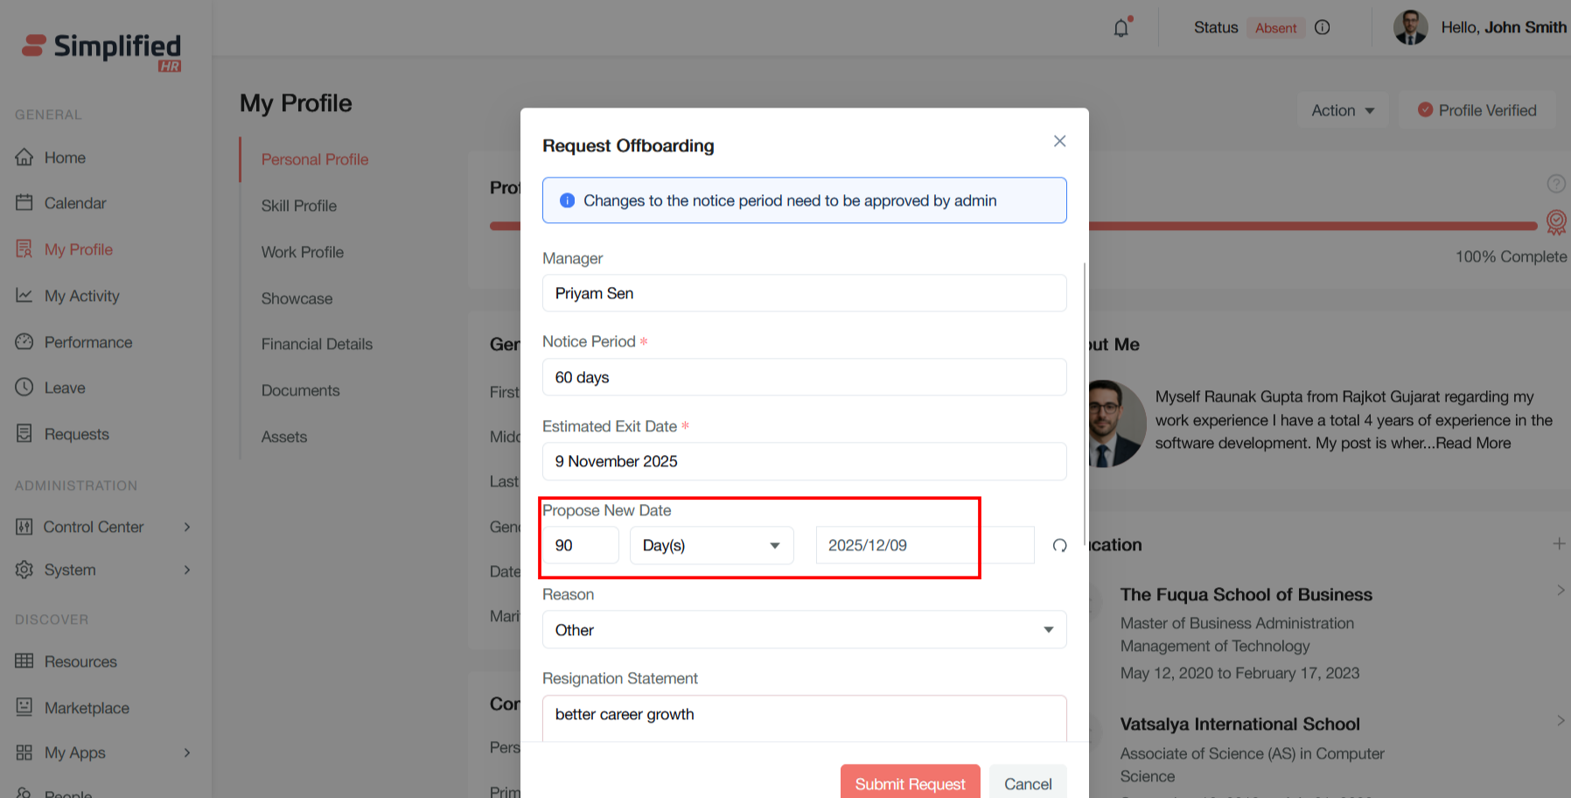This screenshot has width=1571, height=798.
Task: Click the Status info circle icon
Action: click(1322, 28)
